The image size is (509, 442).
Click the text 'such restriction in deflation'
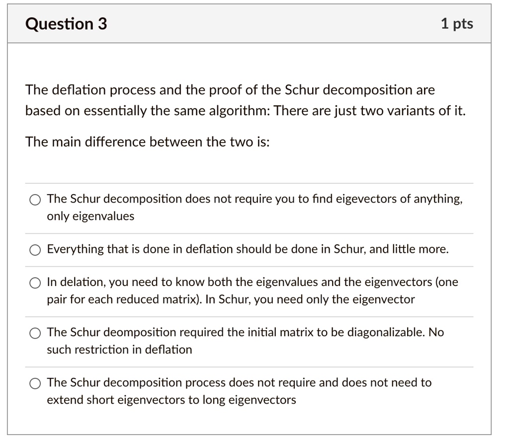119,349
